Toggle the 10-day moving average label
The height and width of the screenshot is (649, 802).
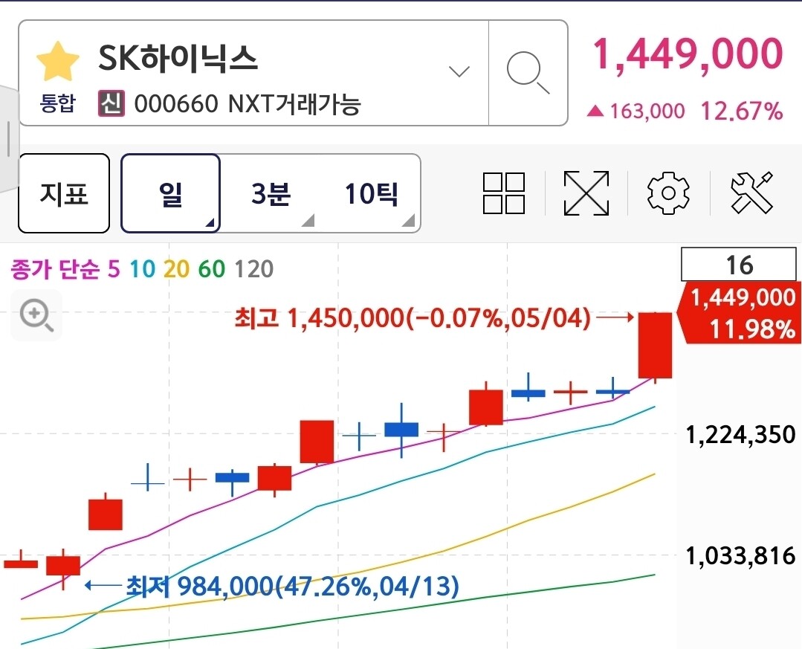(142, 269)
